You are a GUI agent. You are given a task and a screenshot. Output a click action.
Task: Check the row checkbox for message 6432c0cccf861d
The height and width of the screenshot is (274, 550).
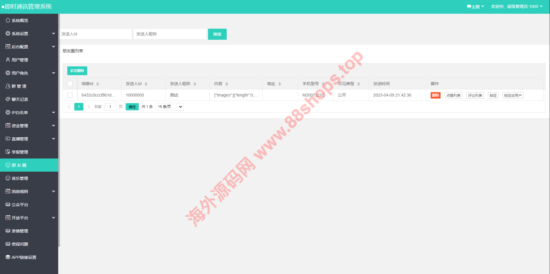click(70, 95)
